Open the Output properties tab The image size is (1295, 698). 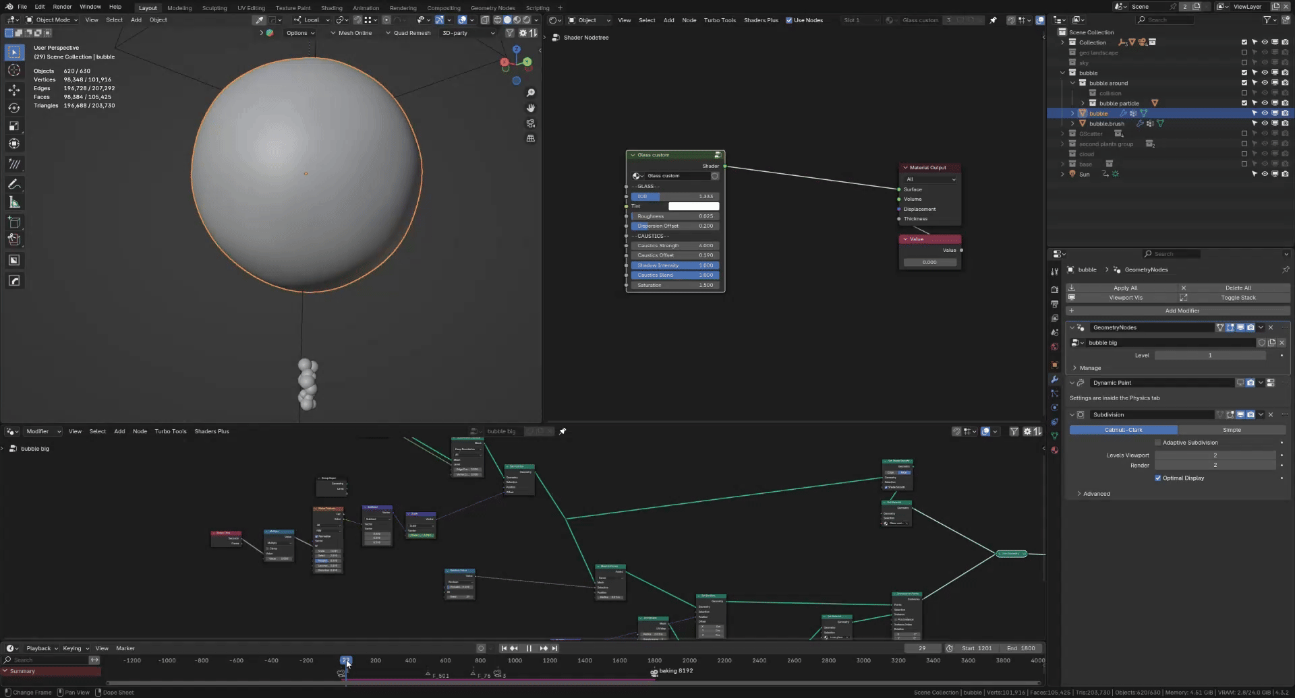click(1054, 304)
